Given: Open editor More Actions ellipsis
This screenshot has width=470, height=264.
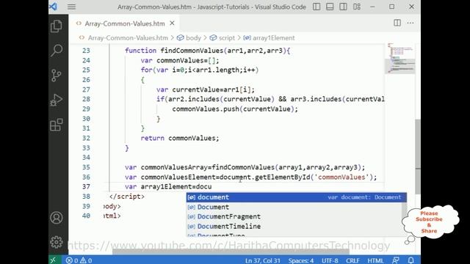Looking at the screenshot, I should [411, 23].
